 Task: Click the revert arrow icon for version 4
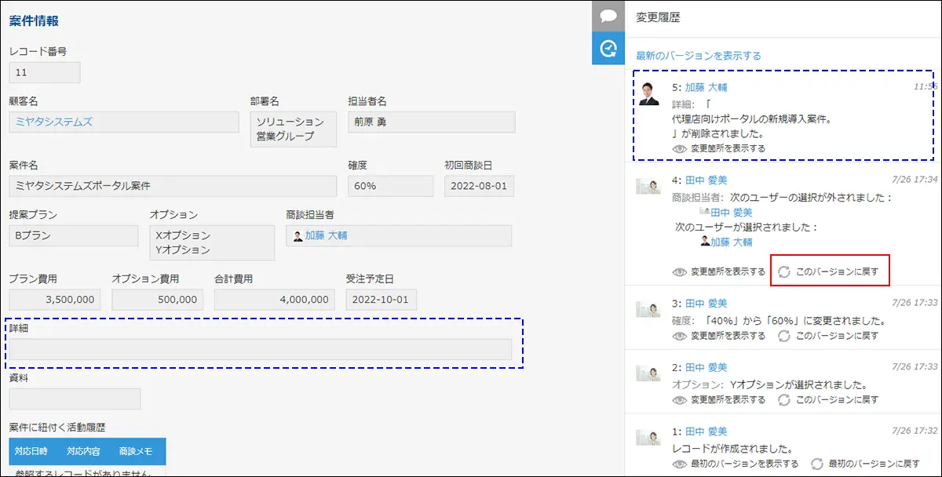[784, 272]
